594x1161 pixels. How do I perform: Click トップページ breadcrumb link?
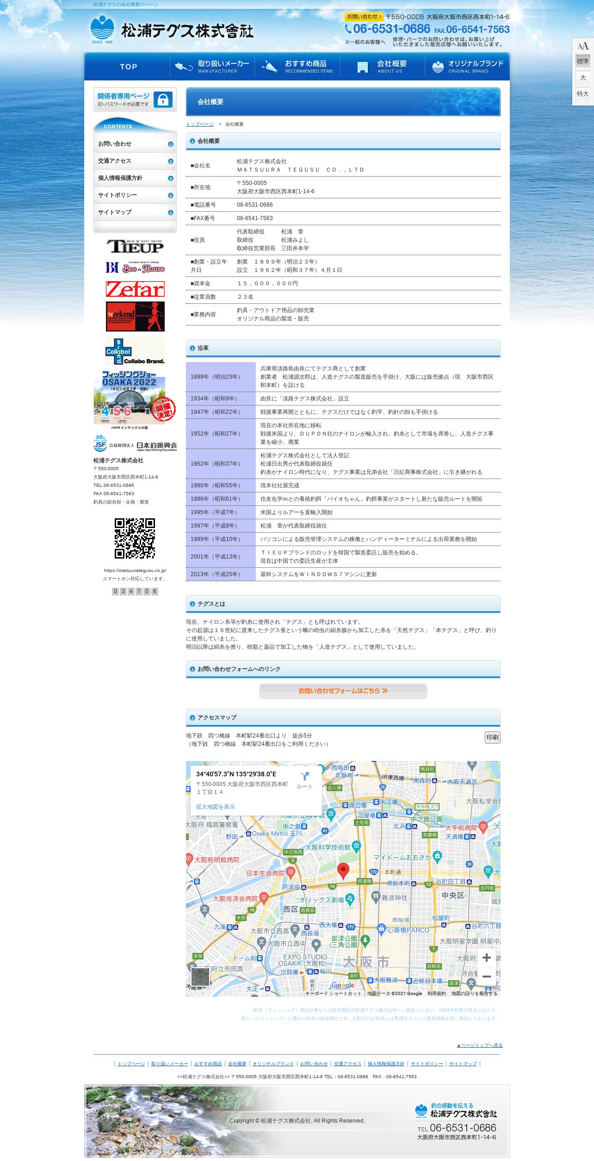(x=200, y=124)
